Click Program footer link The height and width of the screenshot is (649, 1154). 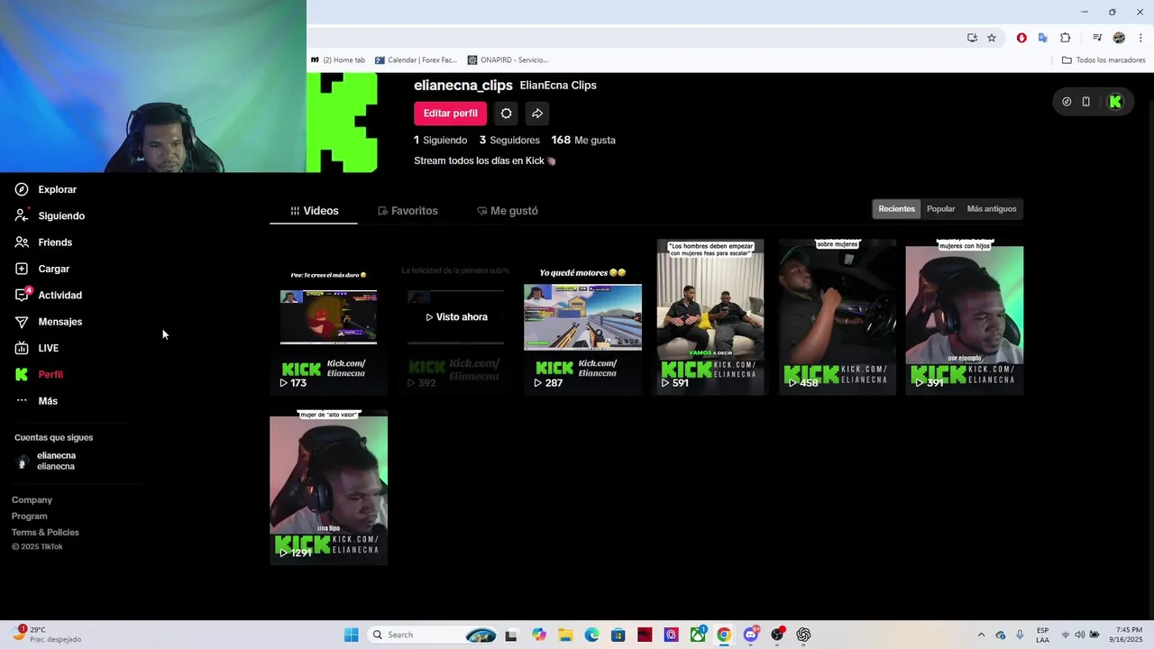tap(29, 516)
